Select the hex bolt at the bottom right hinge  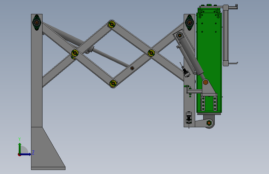tap(209, 123)
